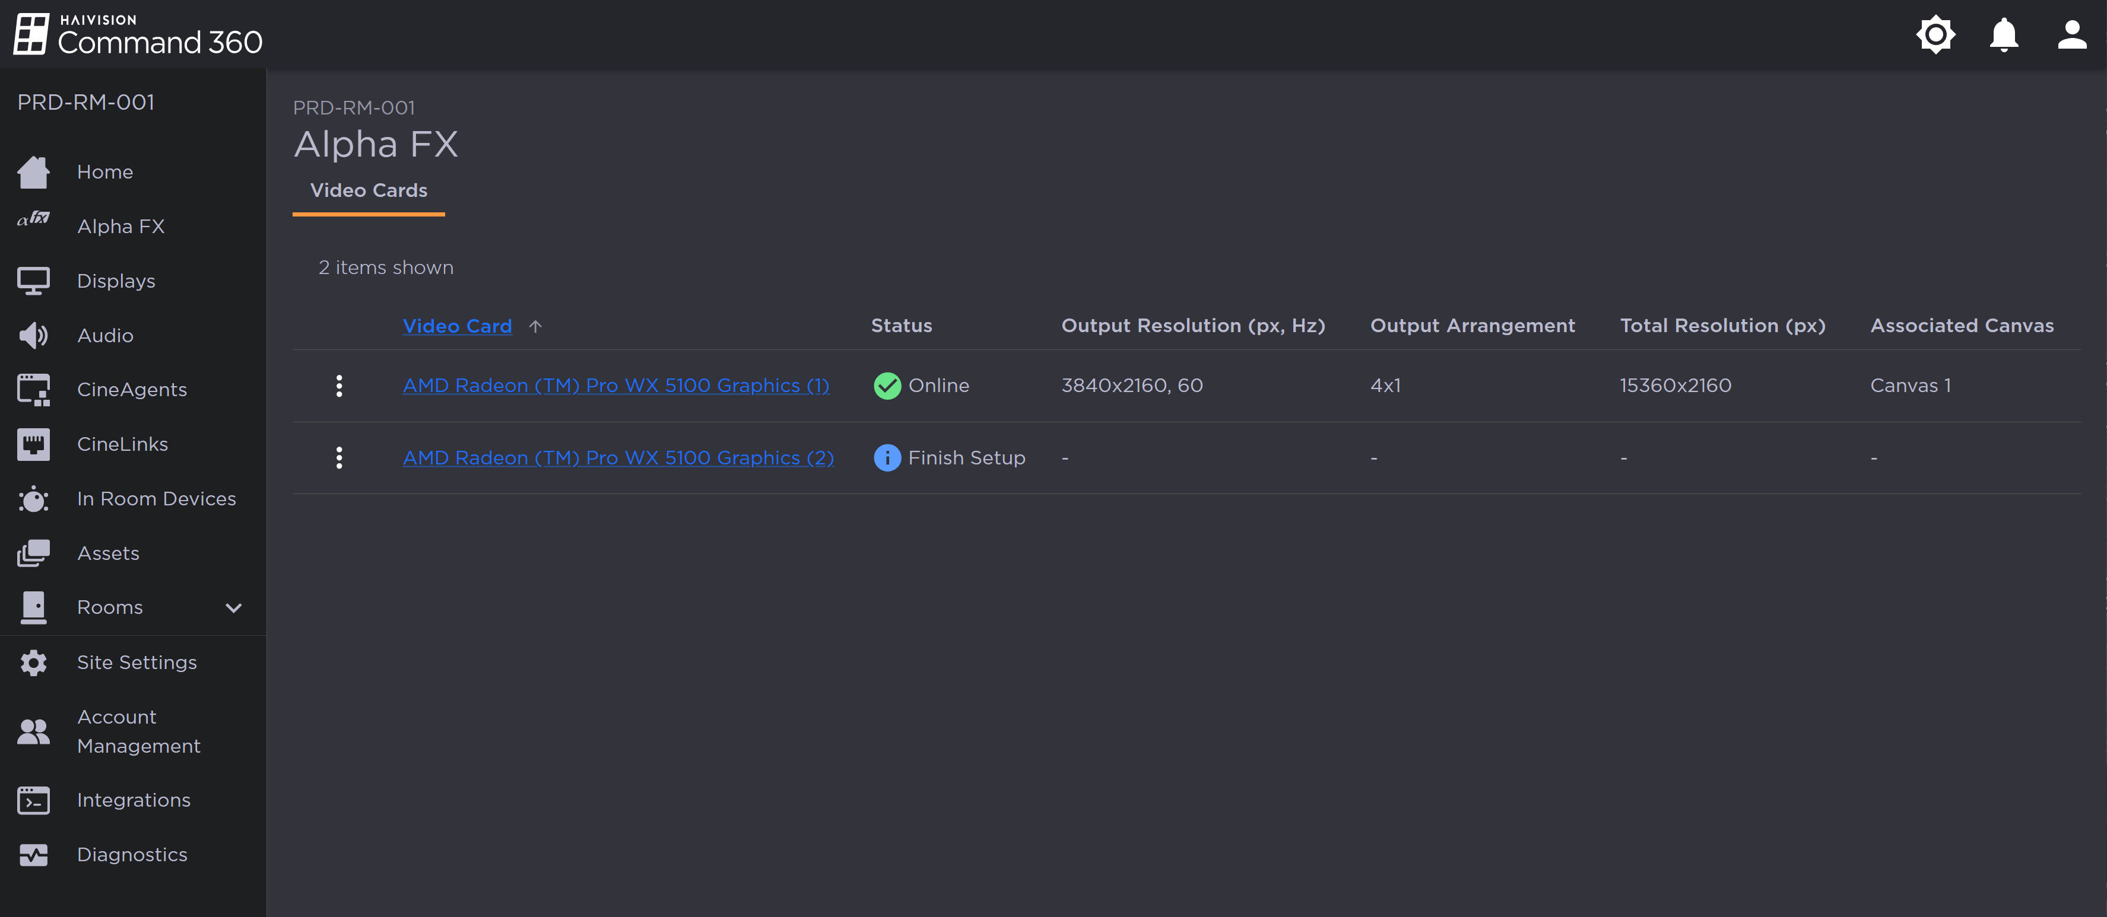Screen dimensions: 2107x917
Task: Open the Displays section
Action: [115, 281]
